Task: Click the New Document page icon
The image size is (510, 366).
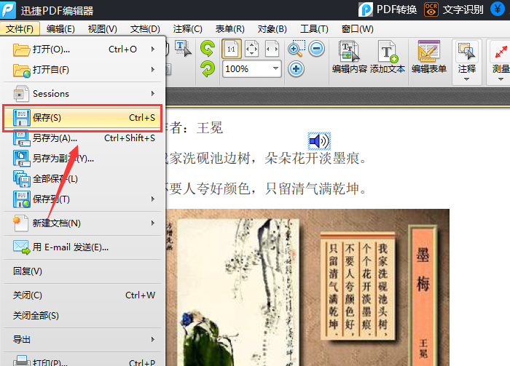Action: (x=21, y=223)
